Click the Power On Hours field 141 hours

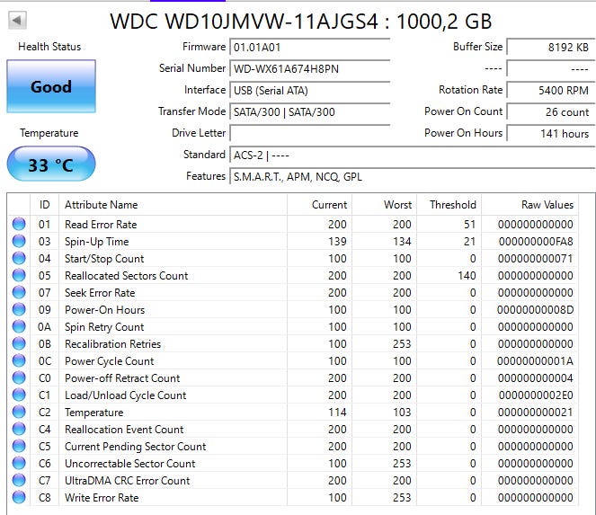click(551, 133)
